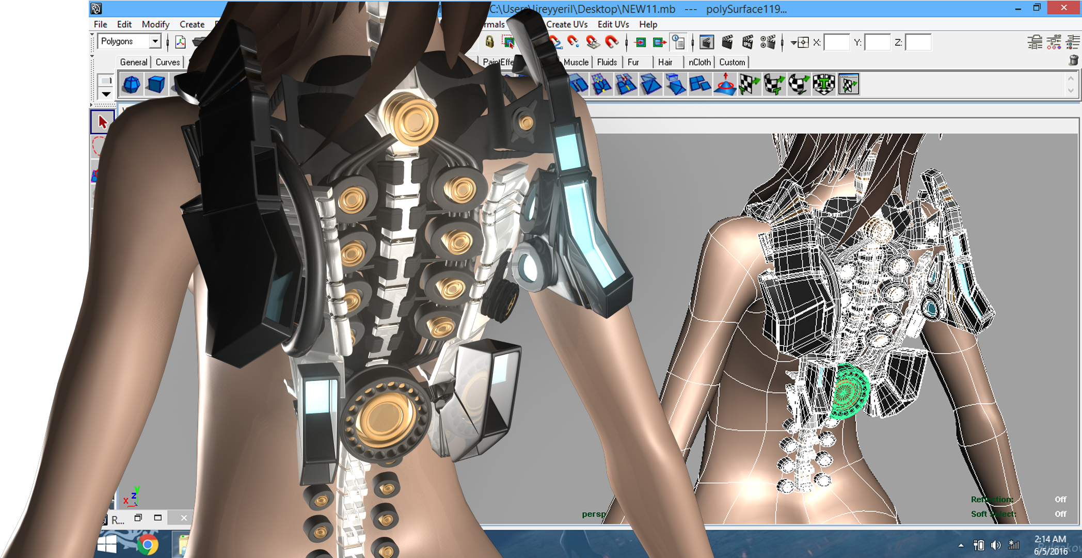Image resolution: width=1082 pixels, height=558 pixels.
Task: Open the Help menu
Action: click(648, 24)
